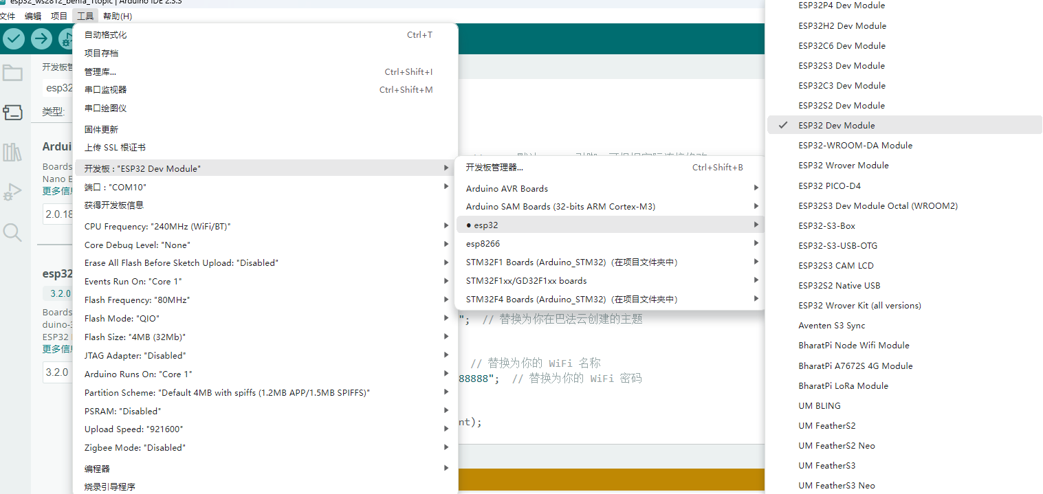Select ESP32-S3-USB-OTG board
This screenshot has height=494, width=1043.
point(904,245)
